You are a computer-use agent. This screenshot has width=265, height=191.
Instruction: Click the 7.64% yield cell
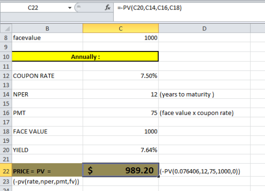[x=121, y=150]
